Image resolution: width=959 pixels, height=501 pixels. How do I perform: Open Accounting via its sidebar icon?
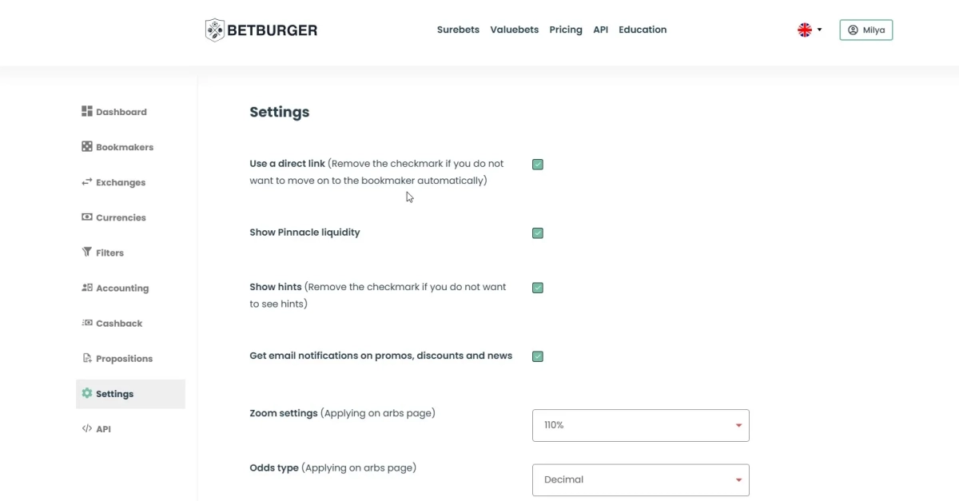coord(87,288)
